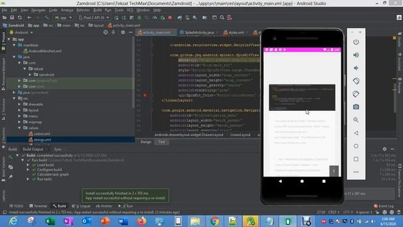The height and width of the screenshot is (227, 403).
Task: Open the Pixel 2 API 26 device dropdown
Action: [94, 18]
